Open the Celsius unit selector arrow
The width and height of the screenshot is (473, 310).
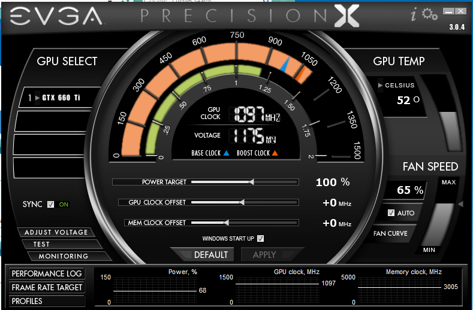point(380,85)
